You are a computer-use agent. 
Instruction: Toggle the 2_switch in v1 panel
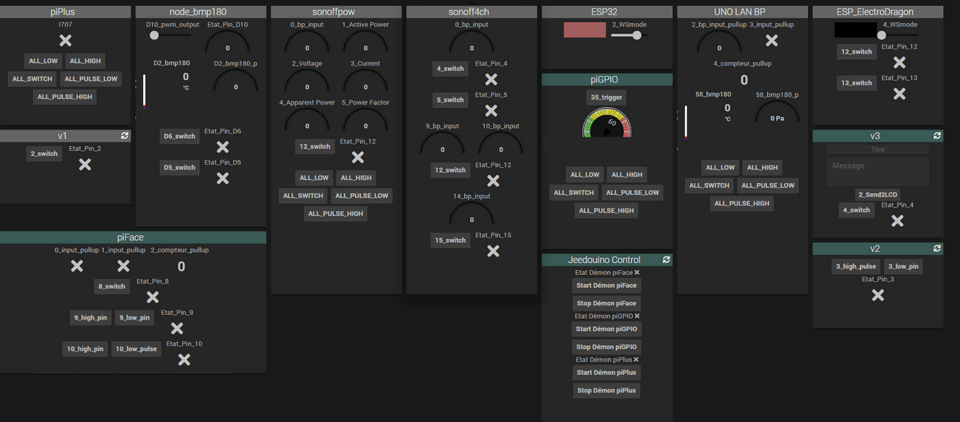point(44,153)
